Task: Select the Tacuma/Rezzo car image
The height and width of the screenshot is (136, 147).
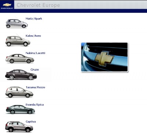Action: pyautogui.click(x=19, y=92)
